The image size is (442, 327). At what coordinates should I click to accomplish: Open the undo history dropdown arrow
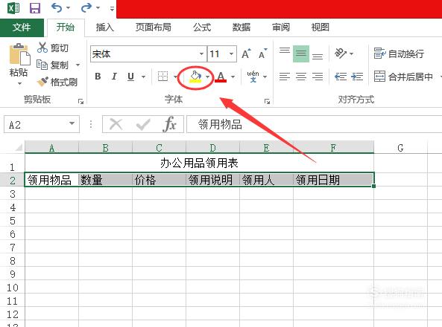(x=69, y=8)
